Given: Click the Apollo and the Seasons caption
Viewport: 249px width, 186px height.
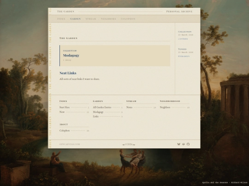Looking at the screenshot, I should tap(225, 182).
